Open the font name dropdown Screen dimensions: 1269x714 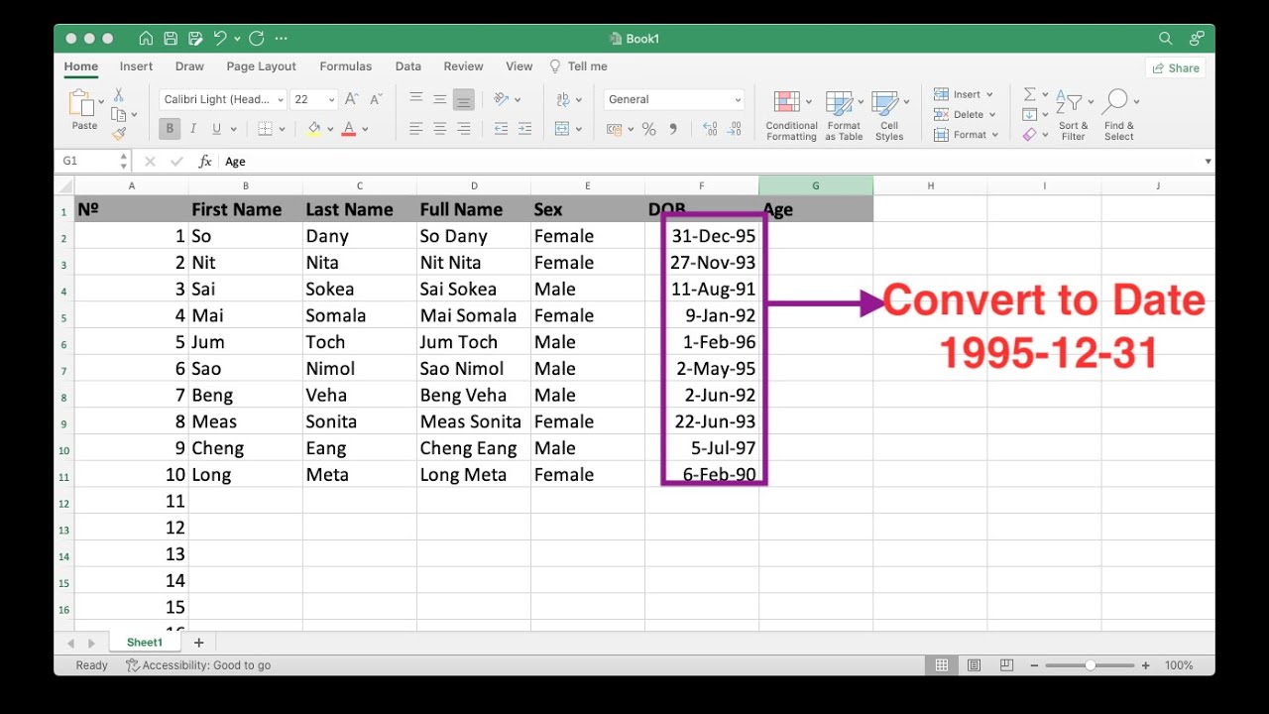(281, 99)
